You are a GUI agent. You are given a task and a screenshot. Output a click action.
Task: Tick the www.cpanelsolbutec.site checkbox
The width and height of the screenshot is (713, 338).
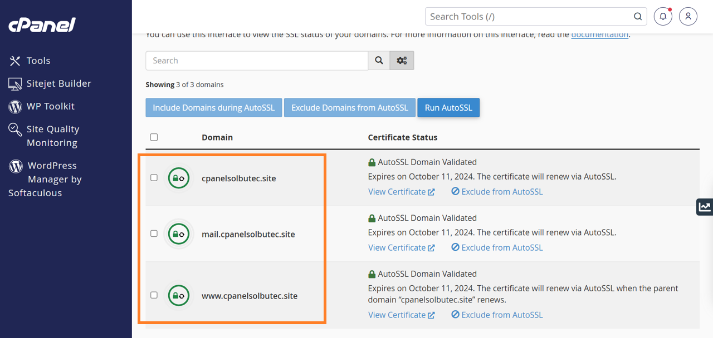[154, 295]
